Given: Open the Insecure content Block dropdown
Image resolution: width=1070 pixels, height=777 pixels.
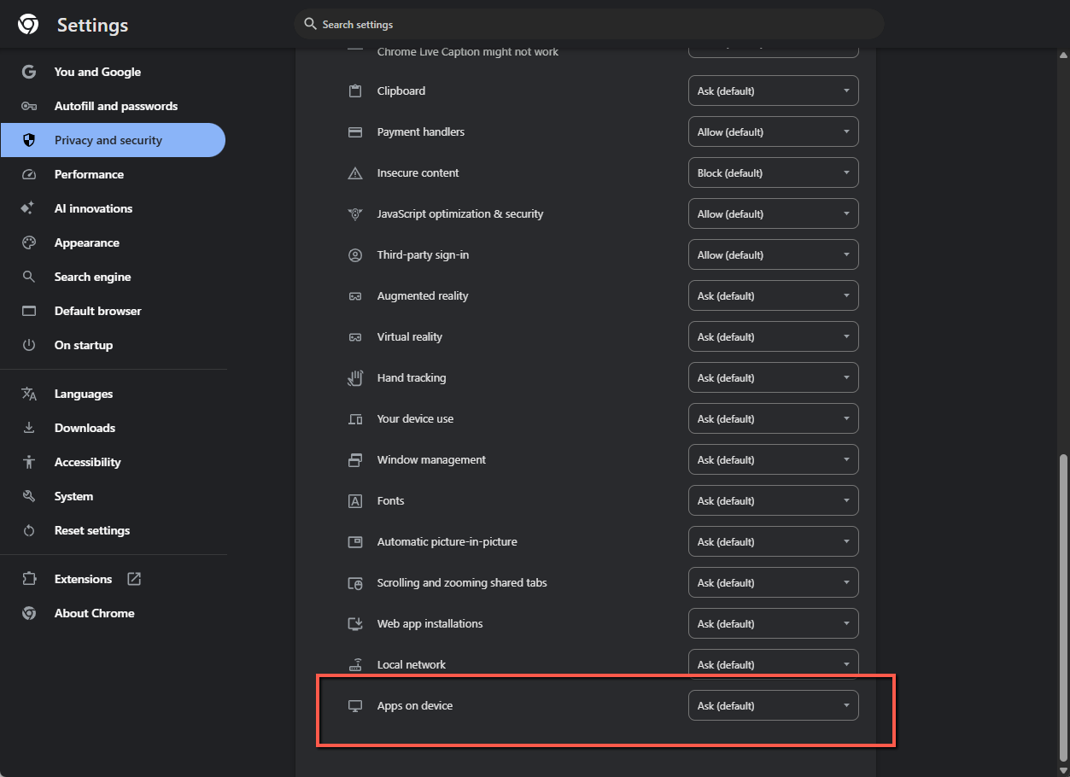Looking at the screenshot, I should point(773,172).
